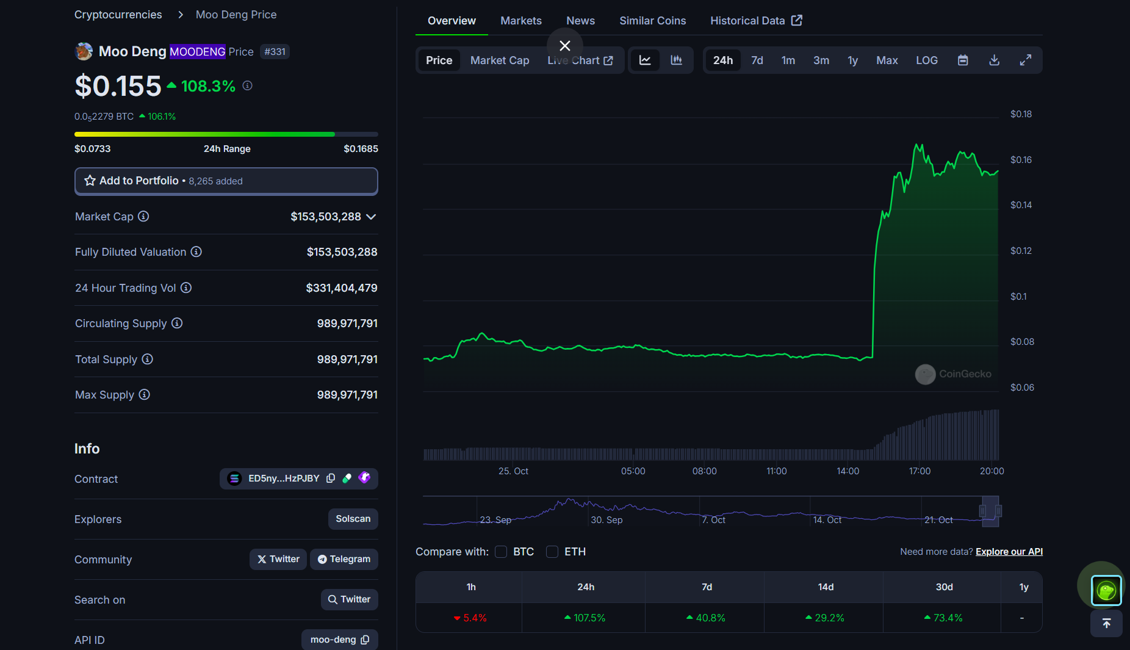Select the Overview tab

point(452,20)
